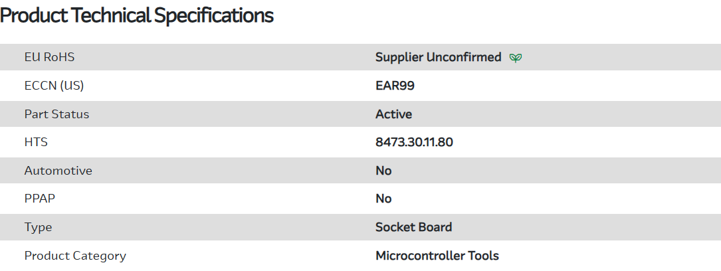Viewport: 721px width, 271px height.
Task: Click the Supplier Unconfirmed value
Action: point(438,57)
